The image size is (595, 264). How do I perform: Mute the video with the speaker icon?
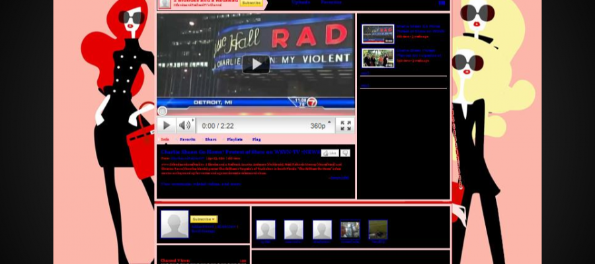[185, 125]
